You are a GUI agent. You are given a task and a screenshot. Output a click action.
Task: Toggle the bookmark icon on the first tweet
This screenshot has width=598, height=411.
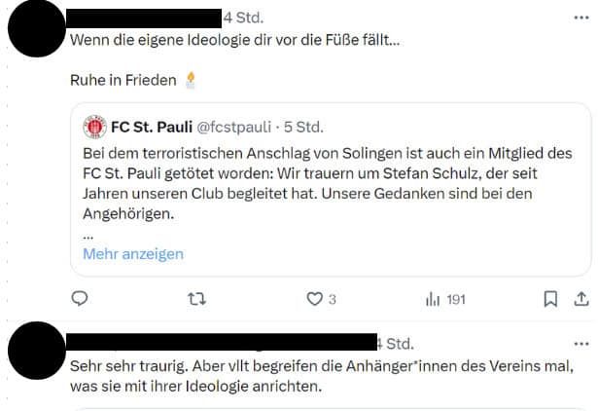tap(550, 299)
